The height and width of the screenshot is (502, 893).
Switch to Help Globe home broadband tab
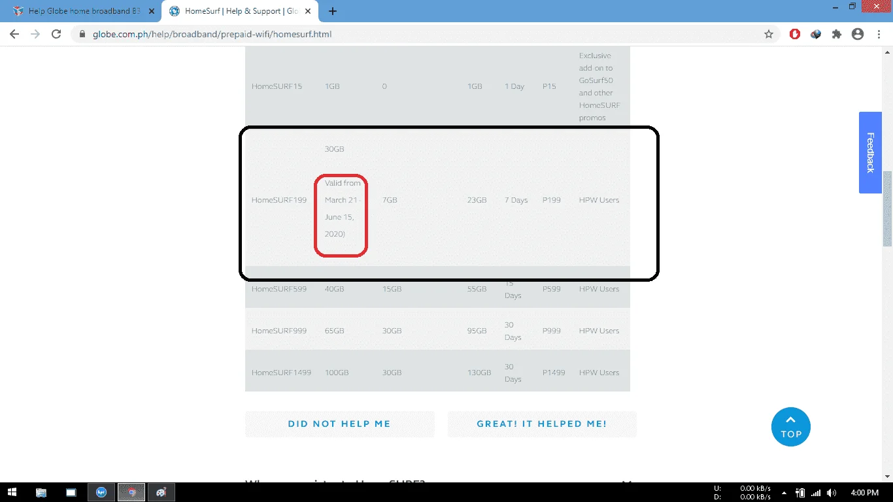83,11
